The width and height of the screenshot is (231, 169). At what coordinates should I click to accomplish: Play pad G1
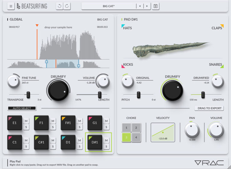[95, 123]
